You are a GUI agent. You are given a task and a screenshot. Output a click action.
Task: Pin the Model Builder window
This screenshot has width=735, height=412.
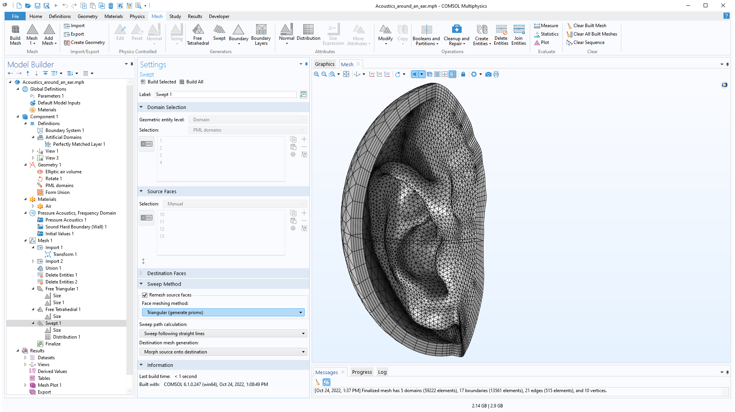[132, 64]
